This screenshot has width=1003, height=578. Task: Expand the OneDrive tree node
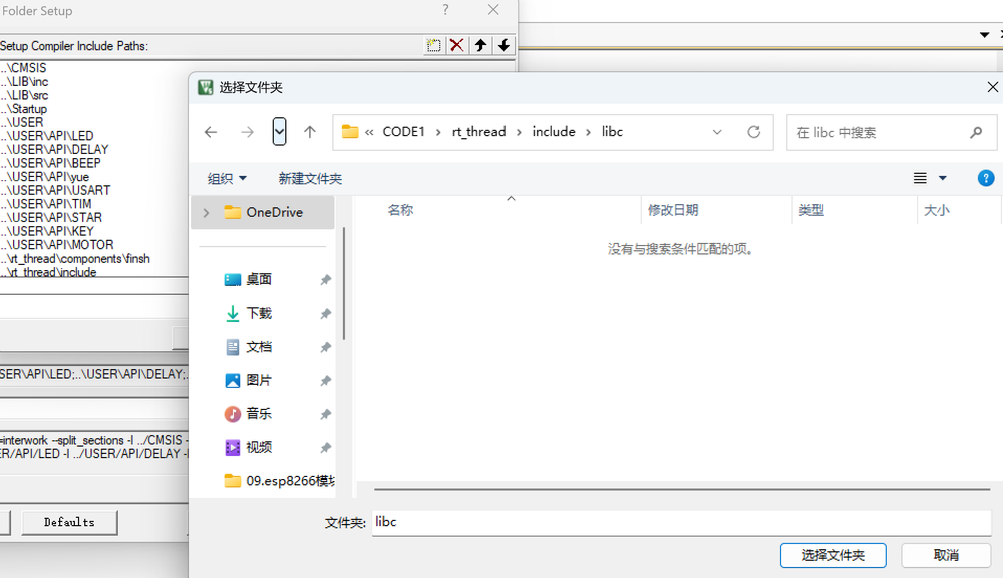206,213
